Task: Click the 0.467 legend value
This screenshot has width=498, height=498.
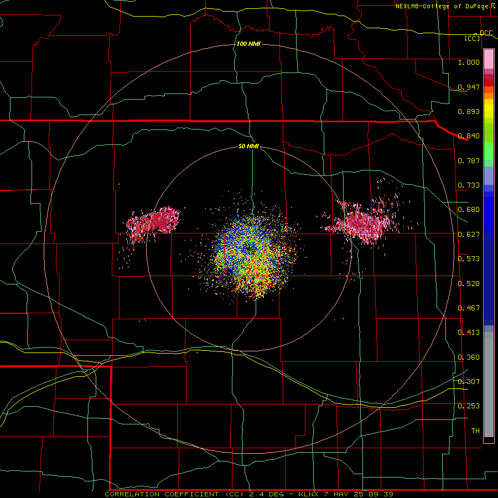Action: [469, 308]
